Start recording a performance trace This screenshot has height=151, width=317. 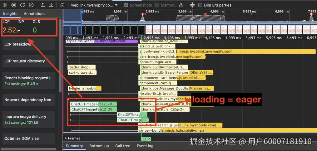coord(14,5)
